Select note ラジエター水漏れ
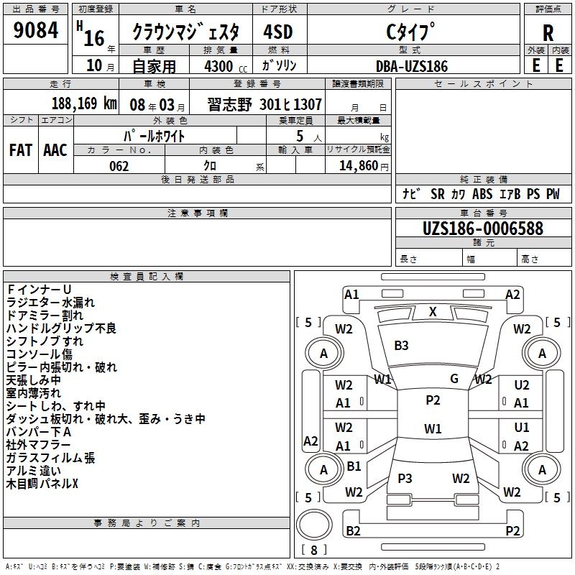 point(50,302)
